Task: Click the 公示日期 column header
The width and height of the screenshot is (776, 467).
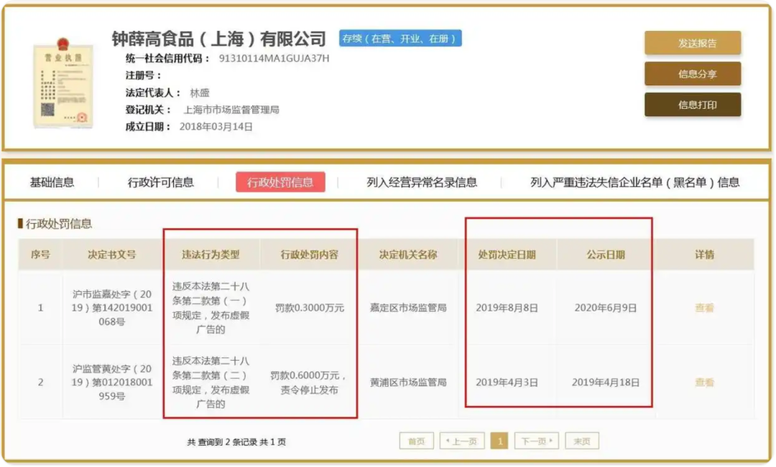Action: click(606, 255)
